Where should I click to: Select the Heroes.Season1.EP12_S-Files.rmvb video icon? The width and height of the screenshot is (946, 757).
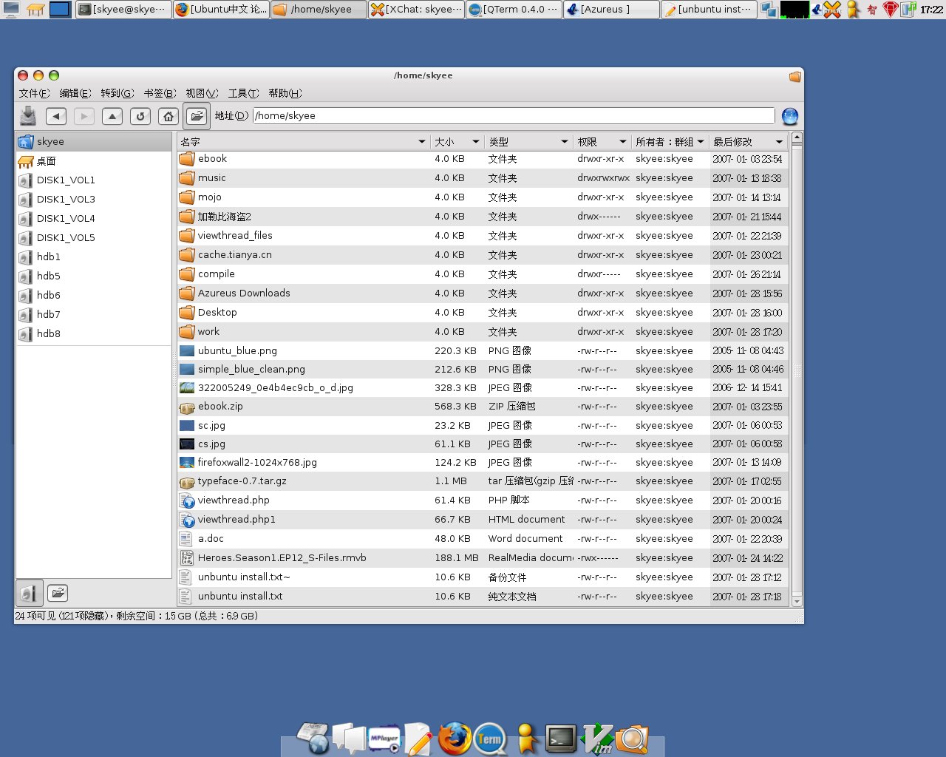click(186, 558)
